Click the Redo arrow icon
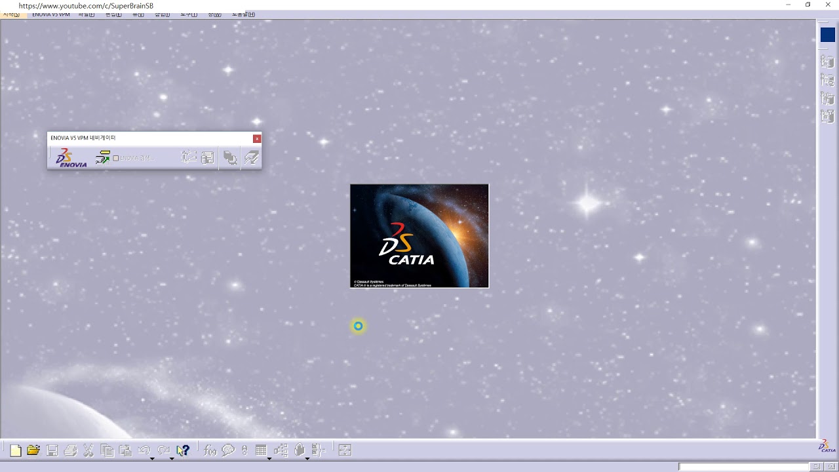Image resolution: width=839 pixels, height=472 pixels. [164, 450]
